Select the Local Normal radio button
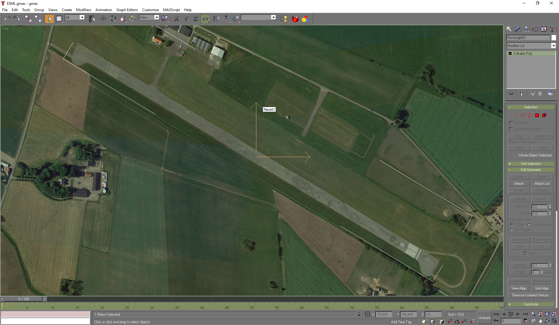Screen dimensions: 559x325 point(529,224)
